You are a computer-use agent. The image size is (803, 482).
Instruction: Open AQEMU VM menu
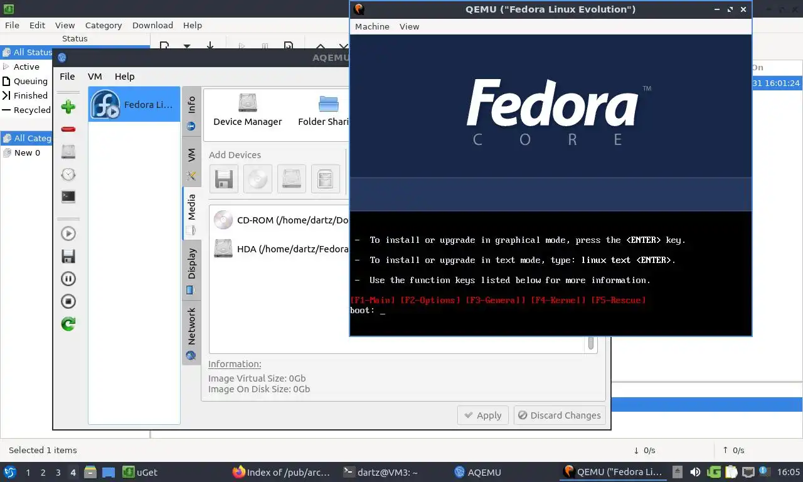click(95, 76)
